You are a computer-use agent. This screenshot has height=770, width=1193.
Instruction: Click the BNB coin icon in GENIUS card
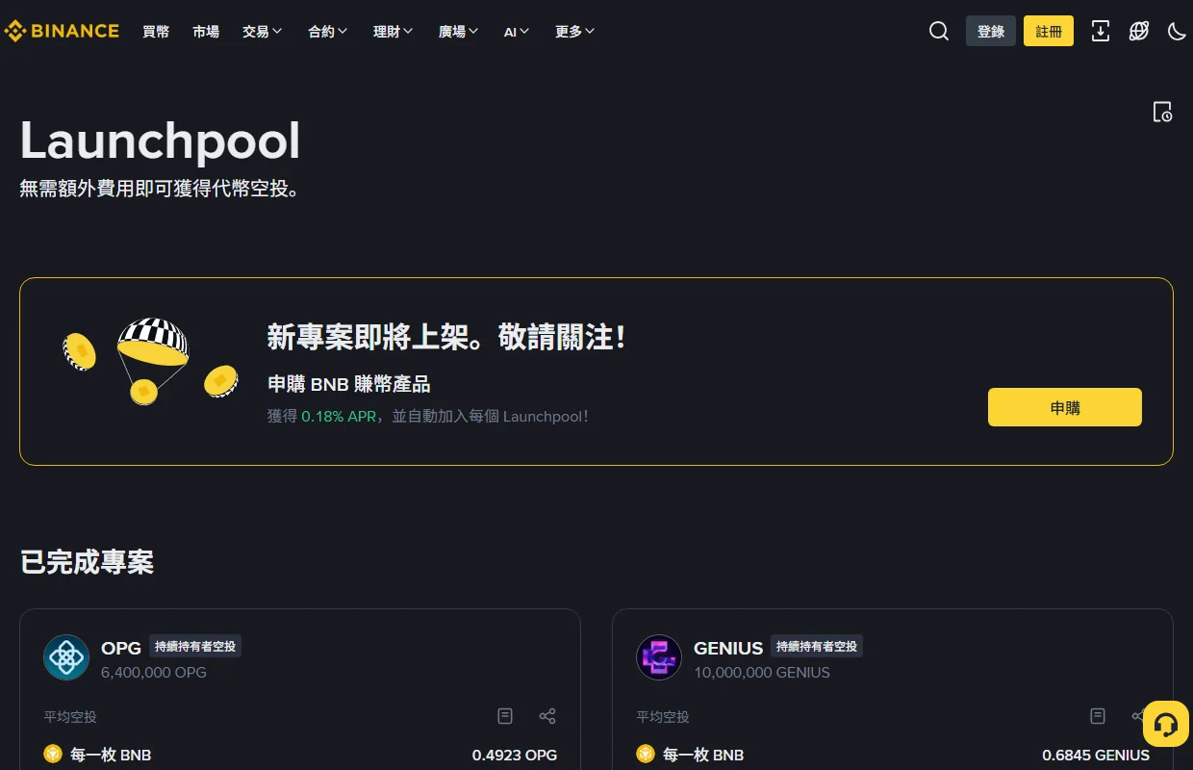coord(646,755)
